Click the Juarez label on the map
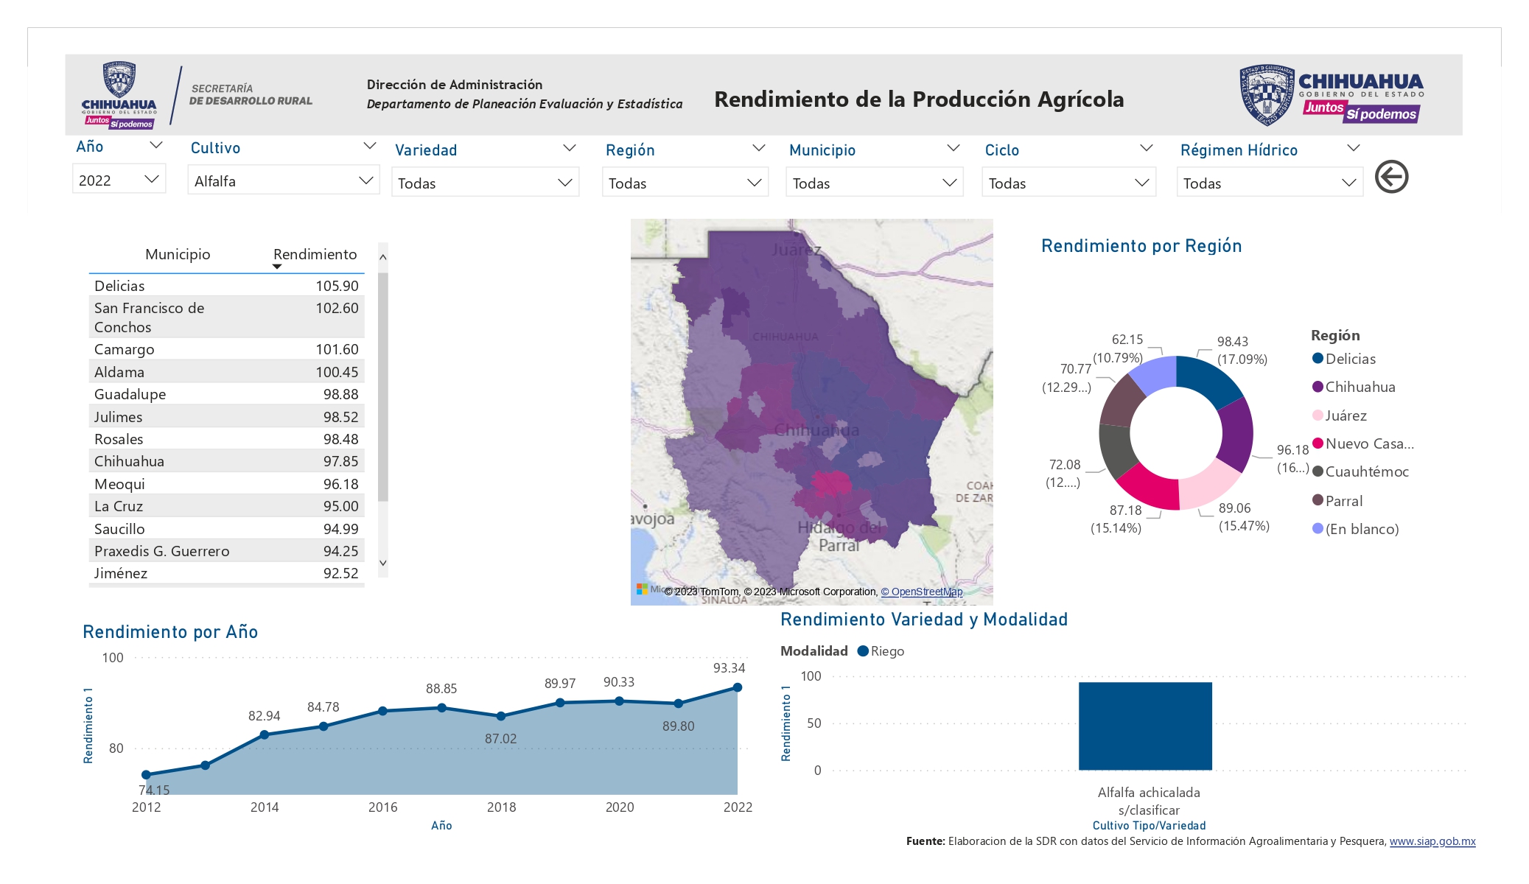The height and width of the screenshot is (884, 1529). [x=797, y=250]
